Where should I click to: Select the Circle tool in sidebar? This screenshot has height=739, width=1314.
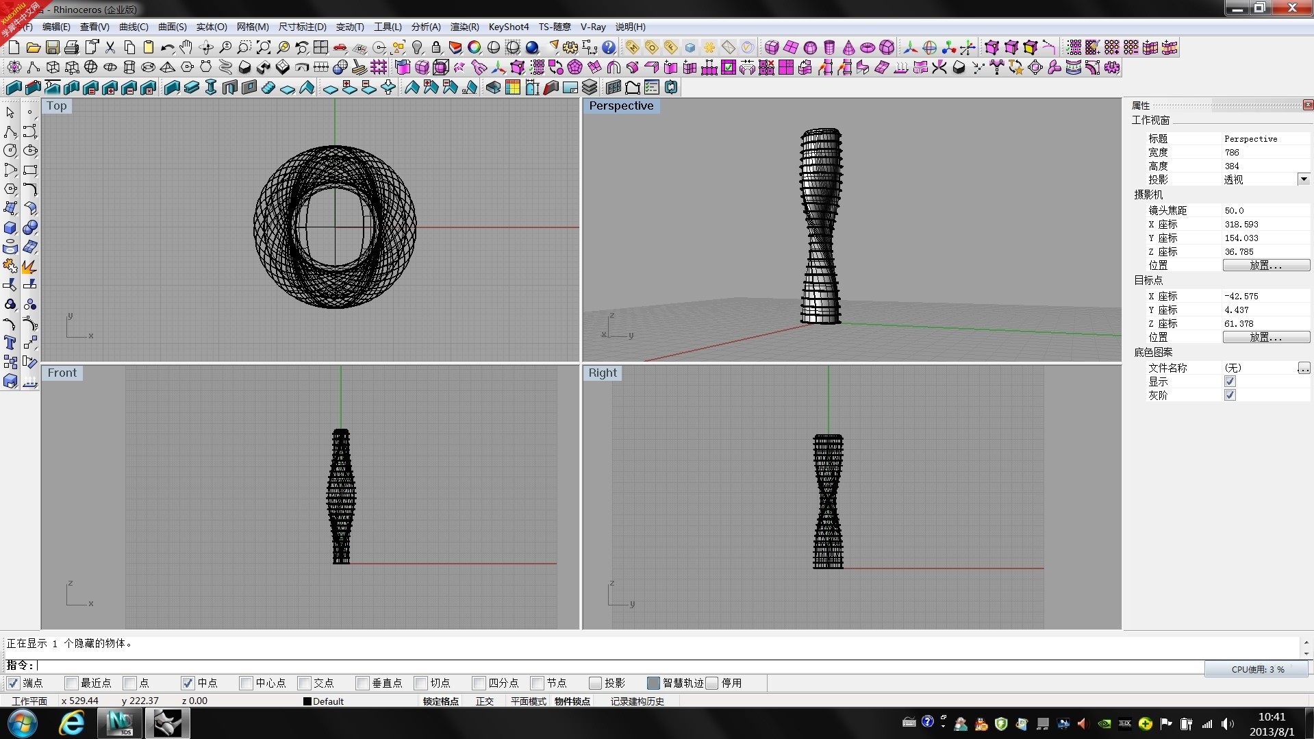pos(10,151)
